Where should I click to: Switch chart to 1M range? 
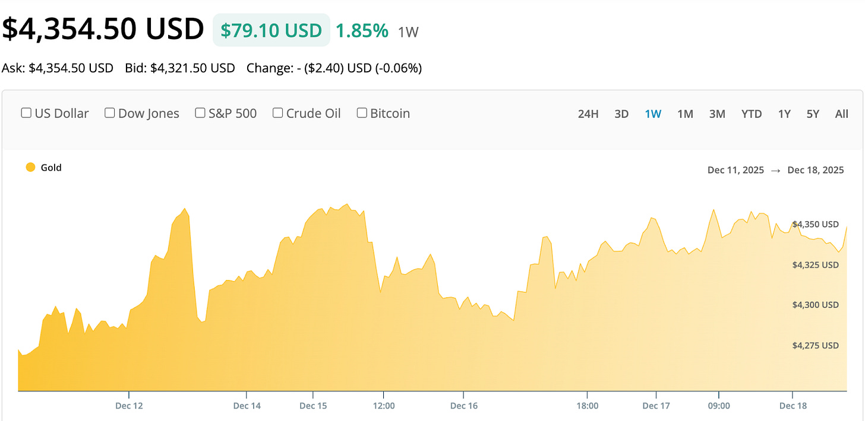pyautogui.click(x=685, y=114)
